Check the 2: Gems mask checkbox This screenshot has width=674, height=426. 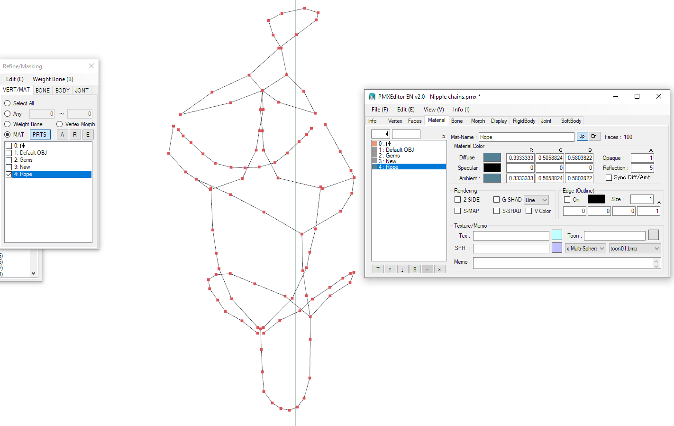(9, 160)
